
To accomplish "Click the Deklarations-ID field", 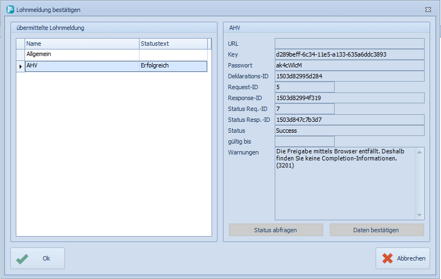I will (x=349, y=76).
